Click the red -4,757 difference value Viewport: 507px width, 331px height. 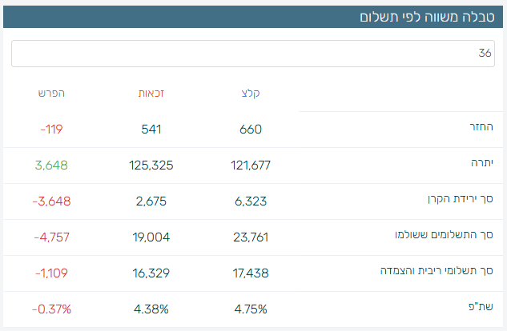51,237
